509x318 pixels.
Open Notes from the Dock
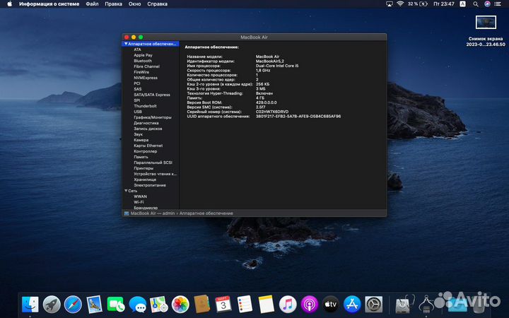pyautogui.click(x=267, y=305)
